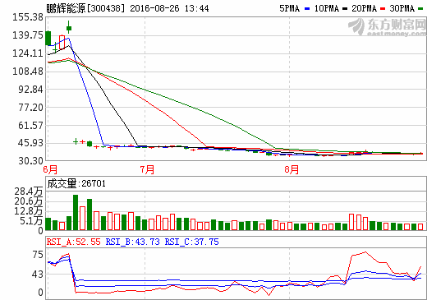The height and width of the screenshot is (300, 427).
Task: Click the 20PMA legend label
Action: click(364, 8)
